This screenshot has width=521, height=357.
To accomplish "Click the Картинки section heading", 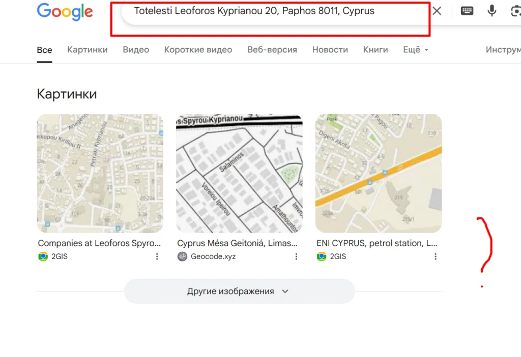I will tap(67, 94).
